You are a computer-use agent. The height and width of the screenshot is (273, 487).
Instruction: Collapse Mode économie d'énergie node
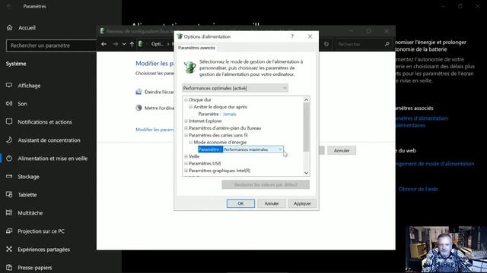coord(191,143)
